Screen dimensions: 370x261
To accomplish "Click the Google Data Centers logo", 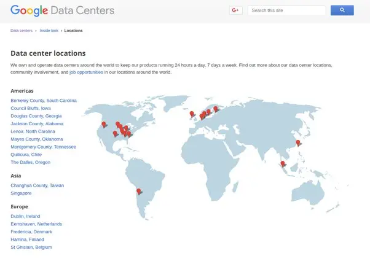I will (x=62, y=10).
